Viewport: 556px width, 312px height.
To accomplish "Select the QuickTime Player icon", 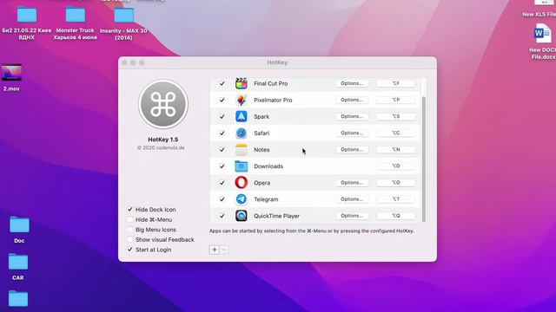I will pyautogui.click(x=242, y=216).
